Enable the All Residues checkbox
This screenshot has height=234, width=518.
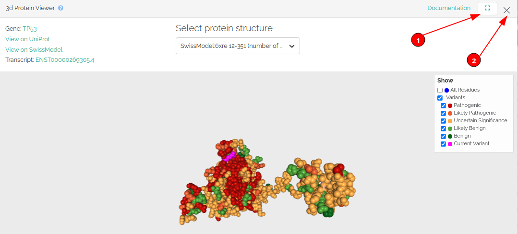click(440, 90)
